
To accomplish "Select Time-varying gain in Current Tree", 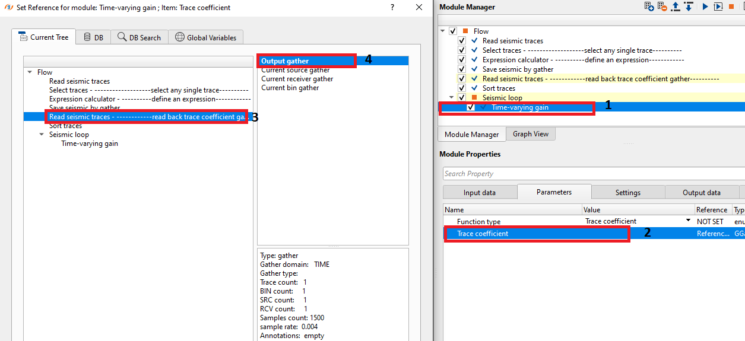I will [90, 144].
